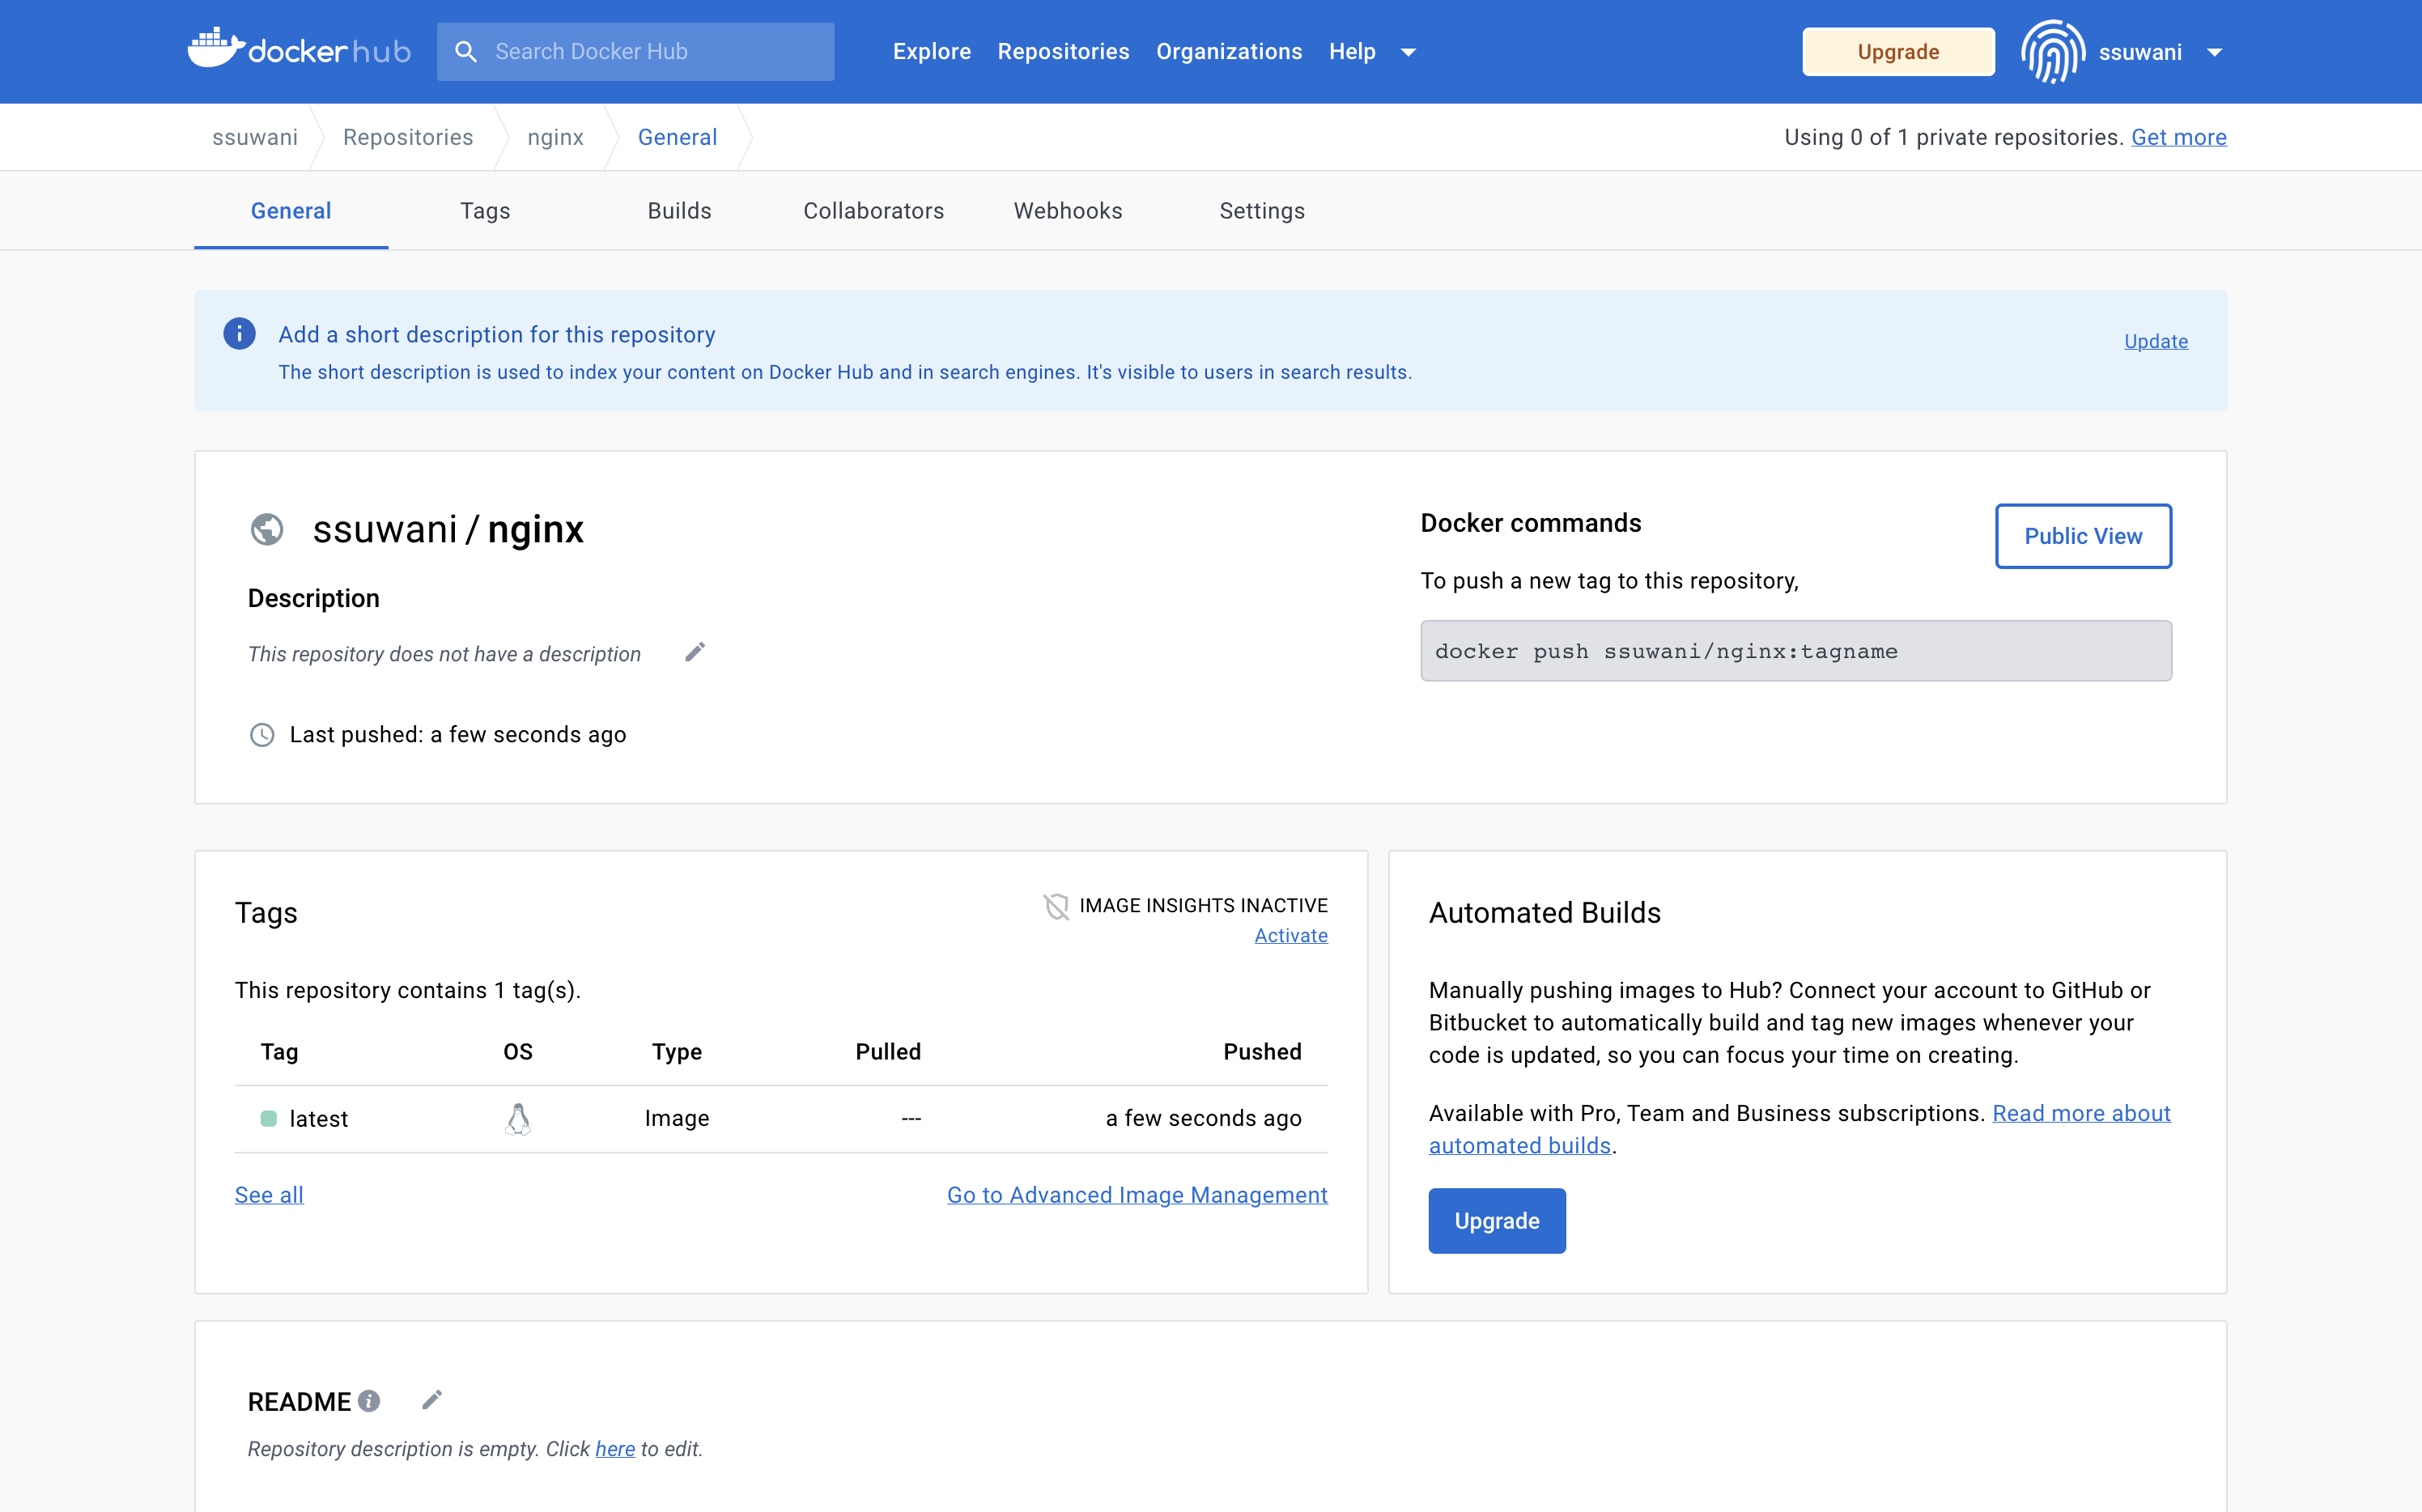
Task: Click the IMAGE INSIGHTS INACTIVE label
Action: coord(1203,906)
